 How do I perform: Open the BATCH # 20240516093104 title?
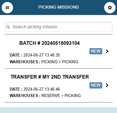point(50,43)
